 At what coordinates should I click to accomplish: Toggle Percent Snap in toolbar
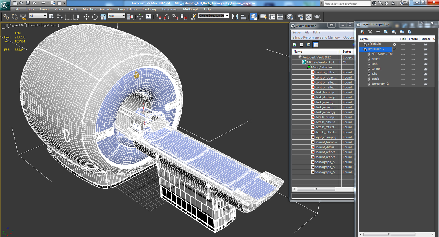point(175,17)
